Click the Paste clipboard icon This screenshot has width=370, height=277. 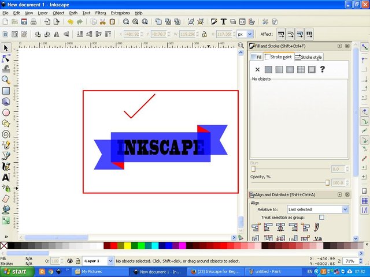(x=112, y=22)
